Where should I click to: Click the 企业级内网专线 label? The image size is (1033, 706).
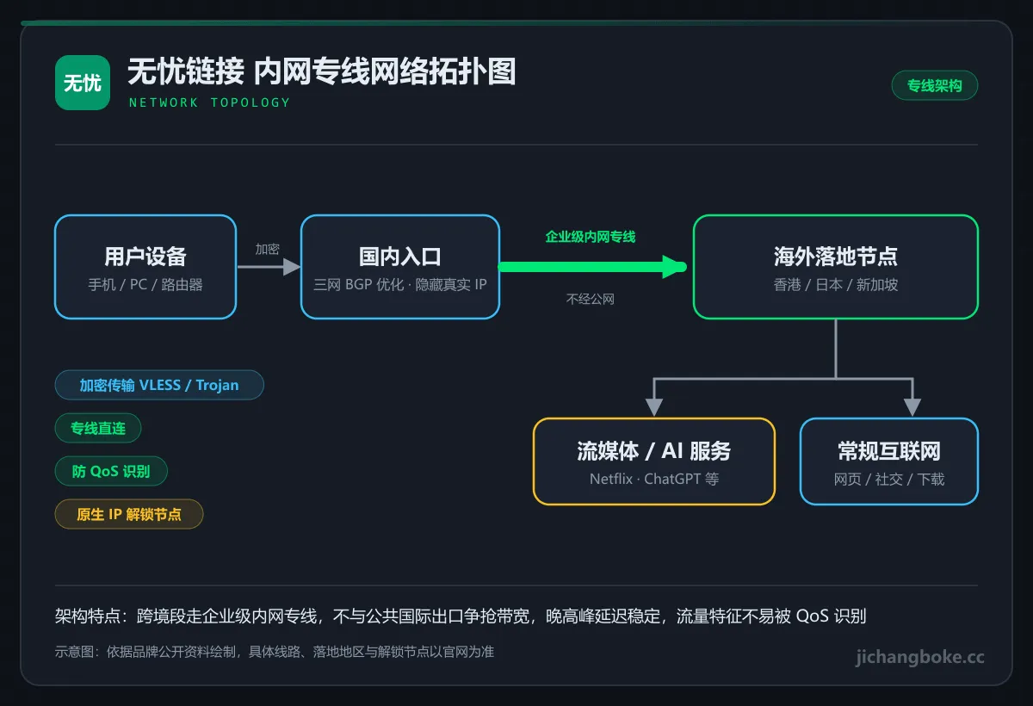click(x=591, y=237)
